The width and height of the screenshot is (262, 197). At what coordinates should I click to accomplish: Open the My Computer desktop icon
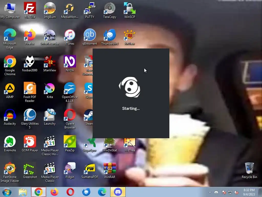[10, 10]
